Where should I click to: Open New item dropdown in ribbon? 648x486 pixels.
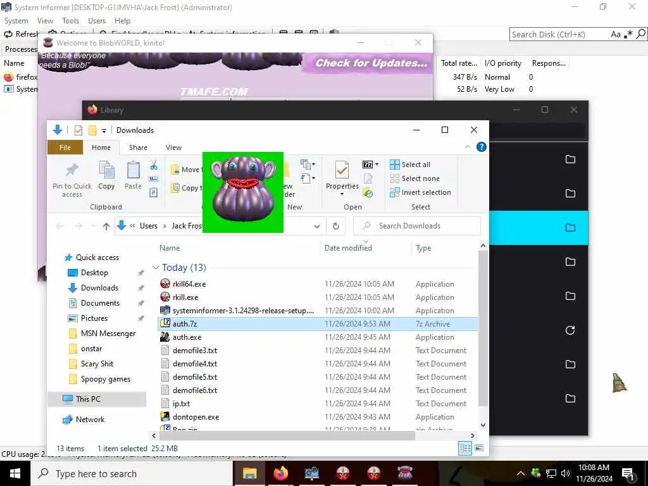pyautogui.click(x=308, y=165)
